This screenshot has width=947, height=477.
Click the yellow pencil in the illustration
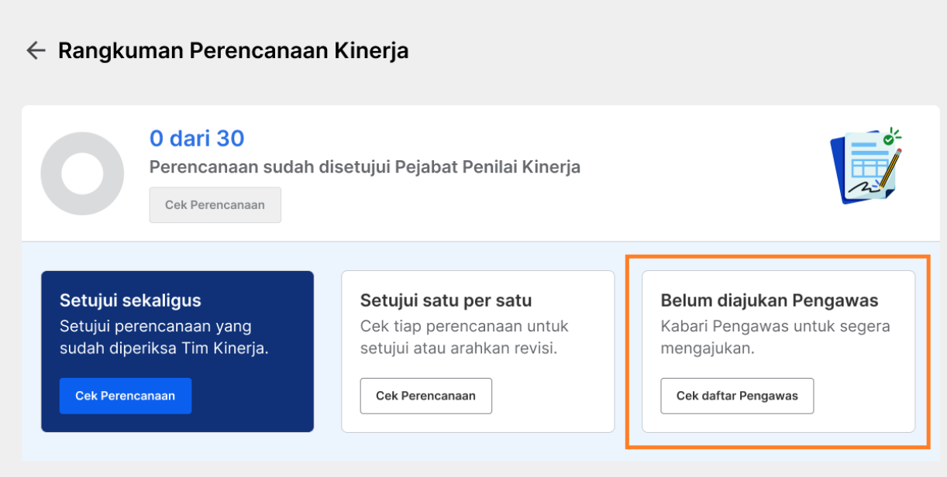click(889, 170)
